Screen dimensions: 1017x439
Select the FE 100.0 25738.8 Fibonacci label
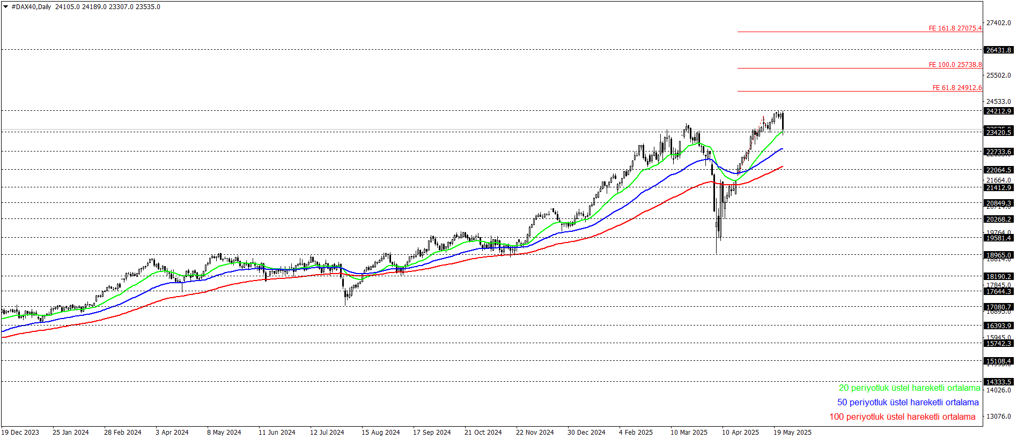coord(955,65)
